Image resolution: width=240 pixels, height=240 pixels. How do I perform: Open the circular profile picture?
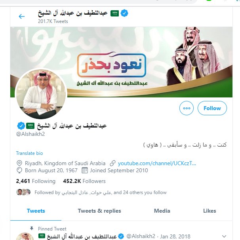tap(41, 94)
